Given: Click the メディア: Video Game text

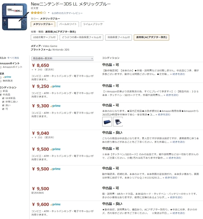Looking at the screenshot, I should click(44, 46).
